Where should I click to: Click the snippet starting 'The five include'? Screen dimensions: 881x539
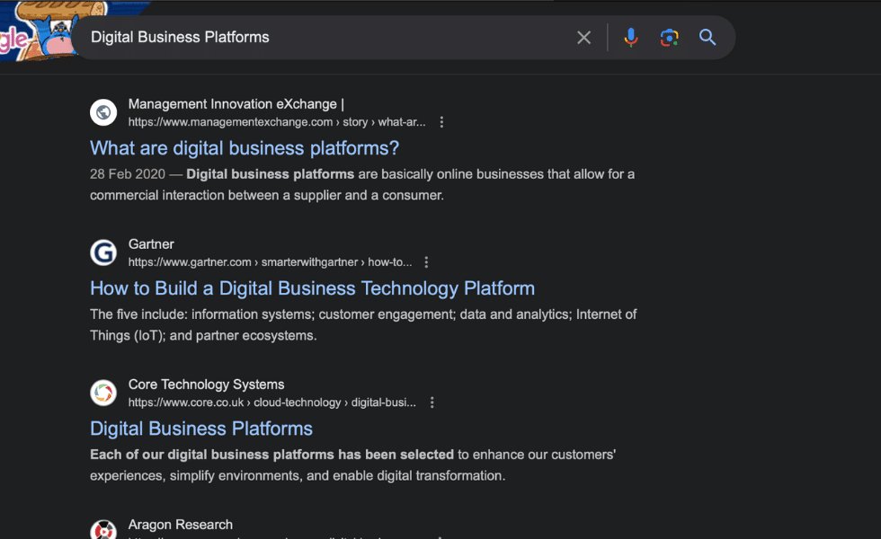[363, 325]
